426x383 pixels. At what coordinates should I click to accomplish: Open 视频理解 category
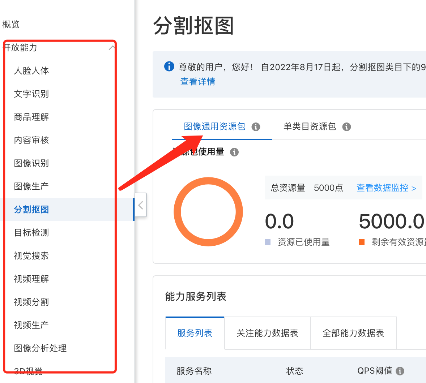coord(31,279)
